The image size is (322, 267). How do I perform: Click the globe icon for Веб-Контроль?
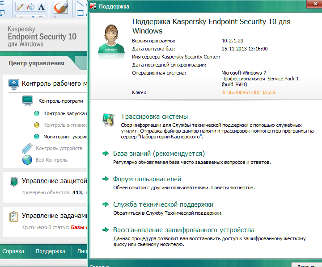pos(27,160)
